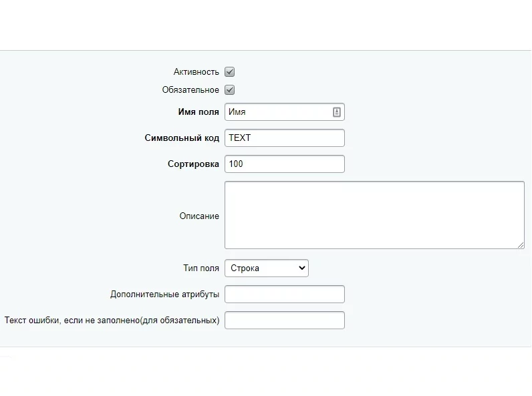Open the Тип поля dropdown
Screen dimensions: 532x396
[266, 268]
